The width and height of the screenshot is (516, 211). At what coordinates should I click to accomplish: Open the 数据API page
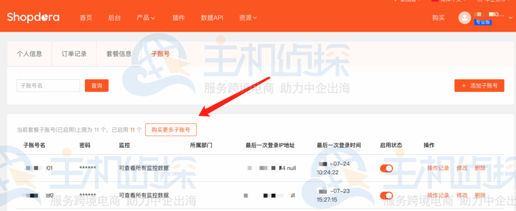(212, 18)
